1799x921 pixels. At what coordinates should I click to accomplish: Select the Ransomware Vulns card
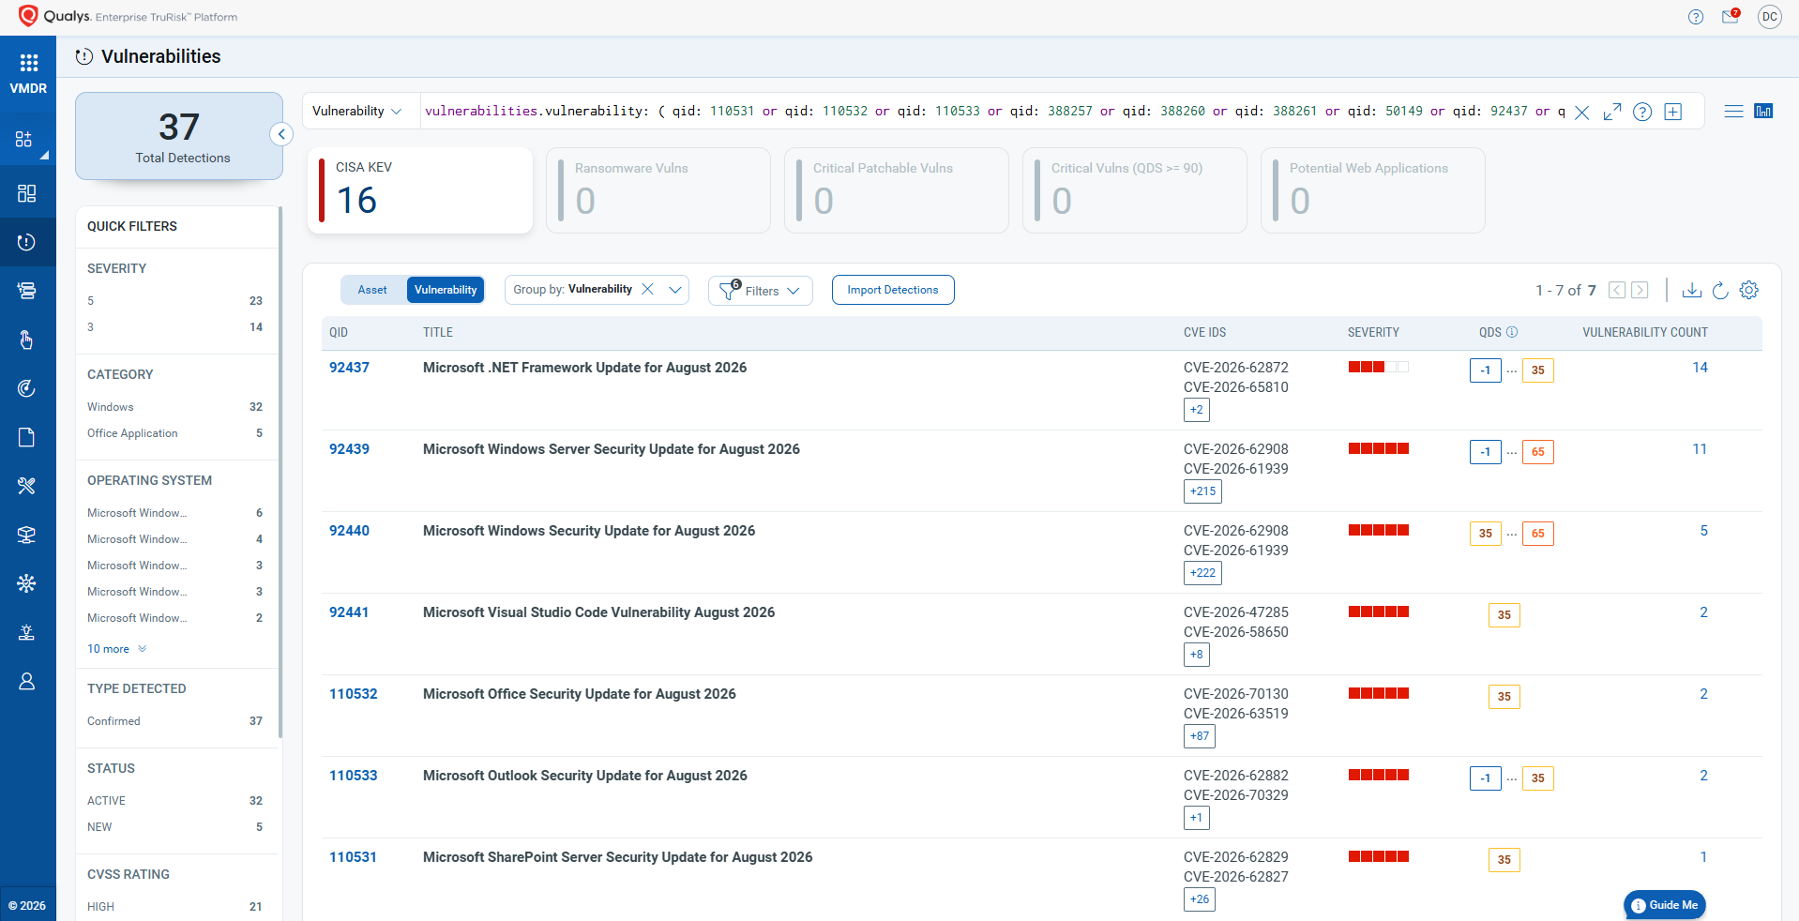click(658, 190)
